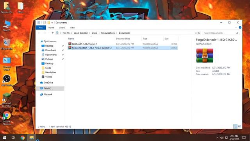This screenshot has width=250, height=141.
Task: Open Downloads in the navigation pane
Action: pos(50,50)
